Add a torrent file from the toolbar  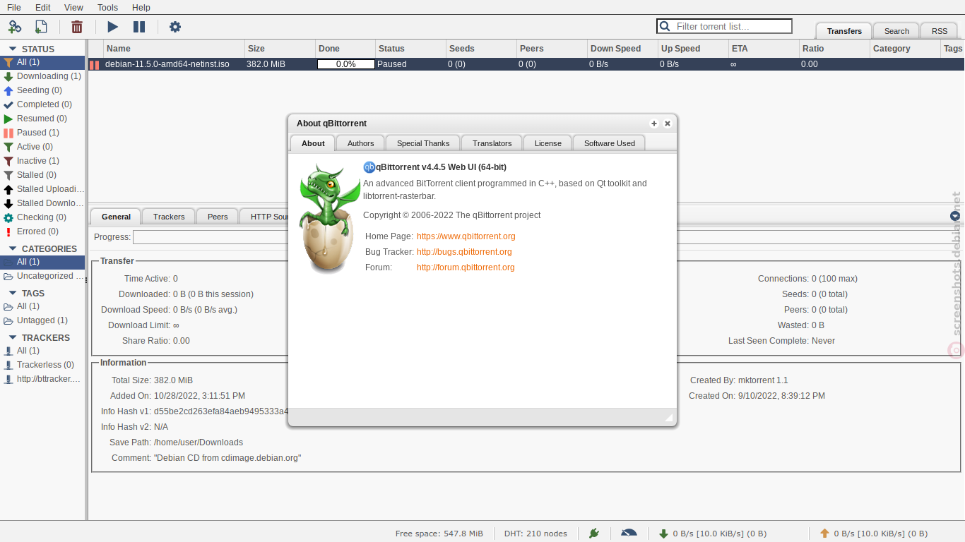[41, 27]
